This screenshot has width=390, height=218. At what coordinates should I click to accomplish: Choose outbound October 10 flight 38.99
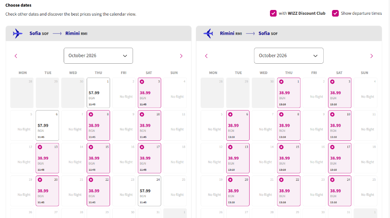[x=149, y=125]
